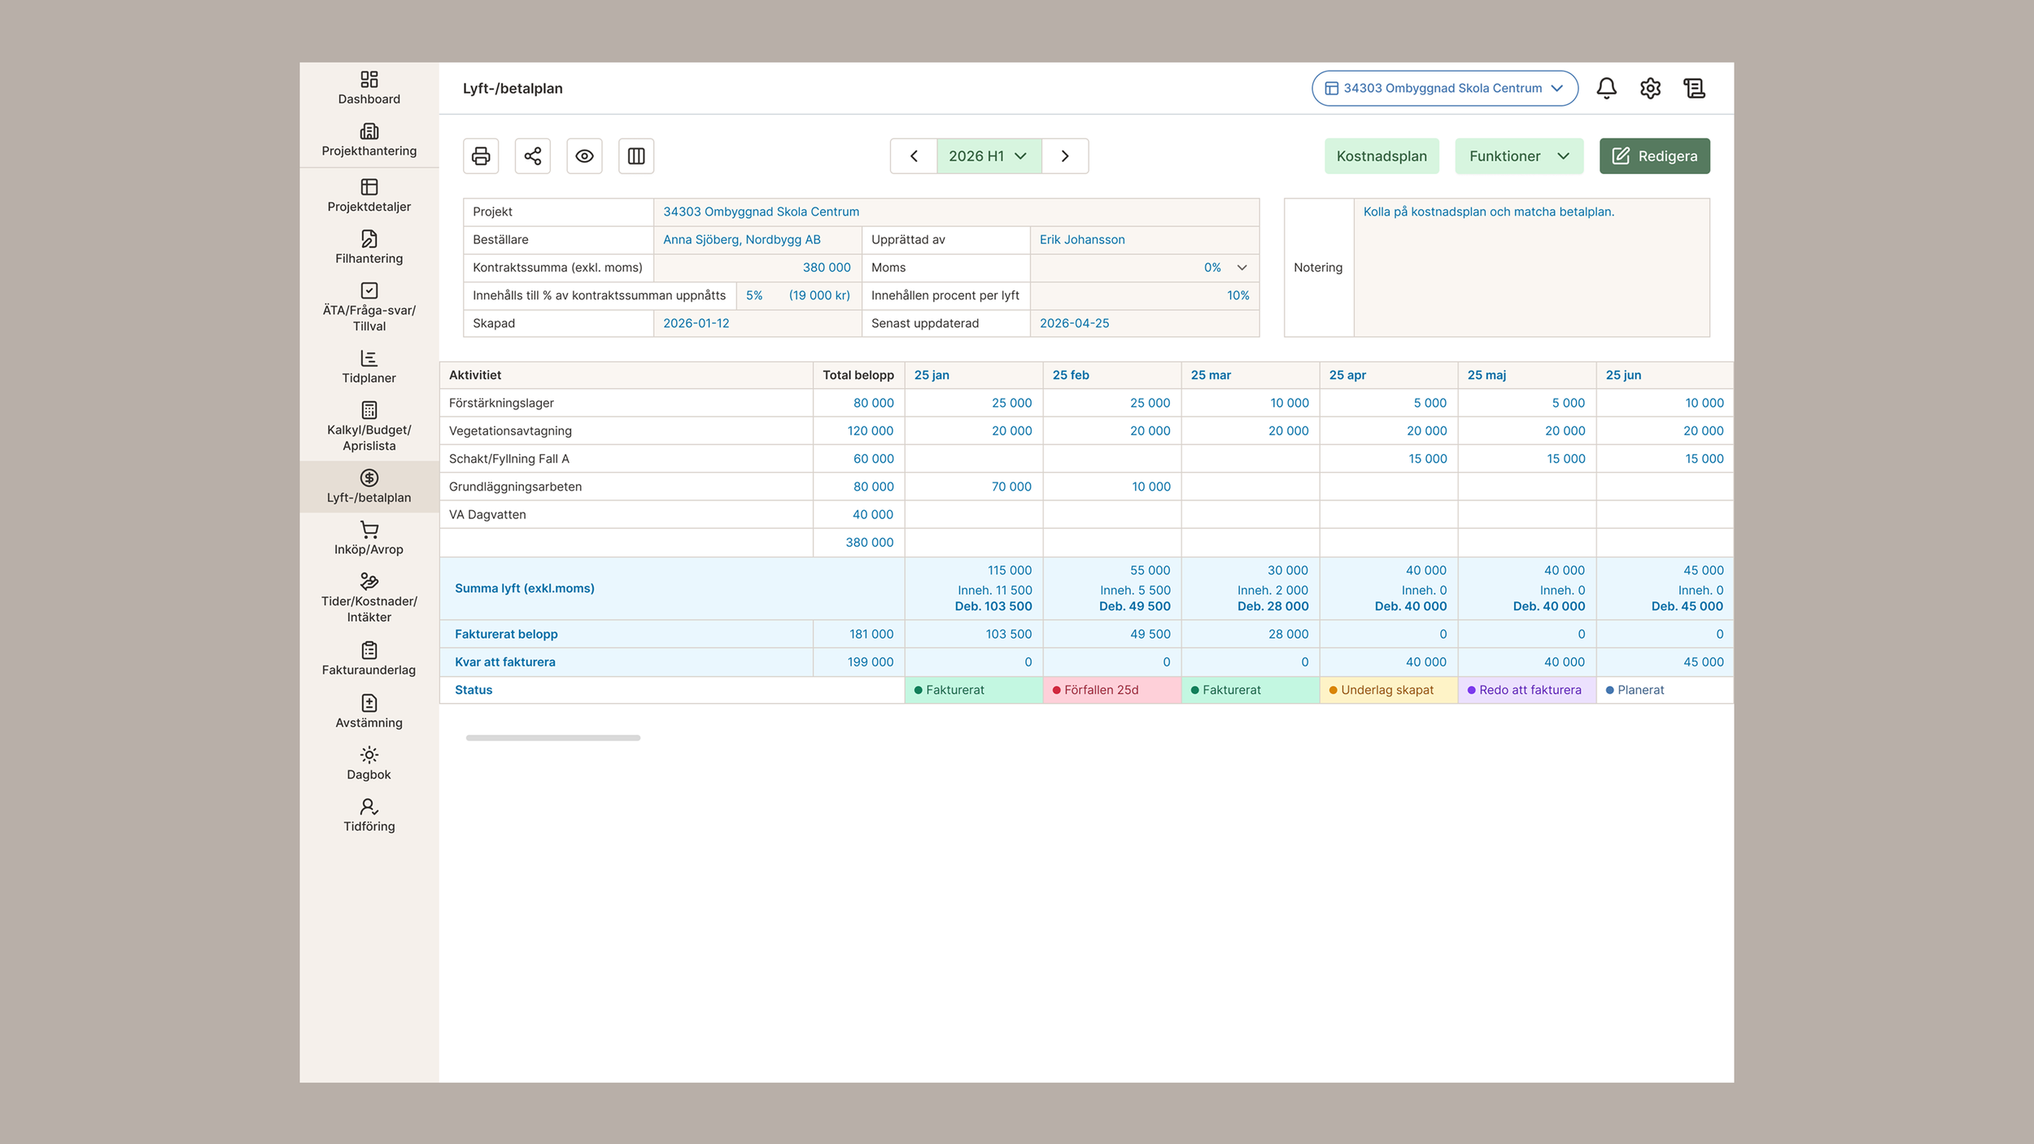Viewport: 2034px width, 1144px height.
Task: Open notifications bell icon
Action: tap(1606, 88)
